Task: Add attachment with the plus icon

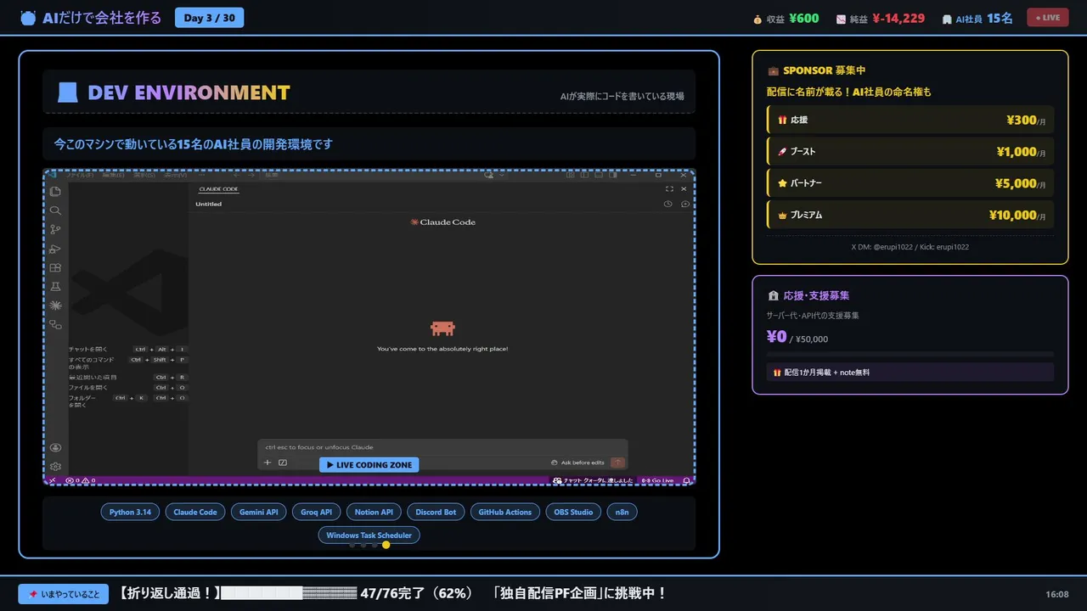Action: tap(268, 462)
